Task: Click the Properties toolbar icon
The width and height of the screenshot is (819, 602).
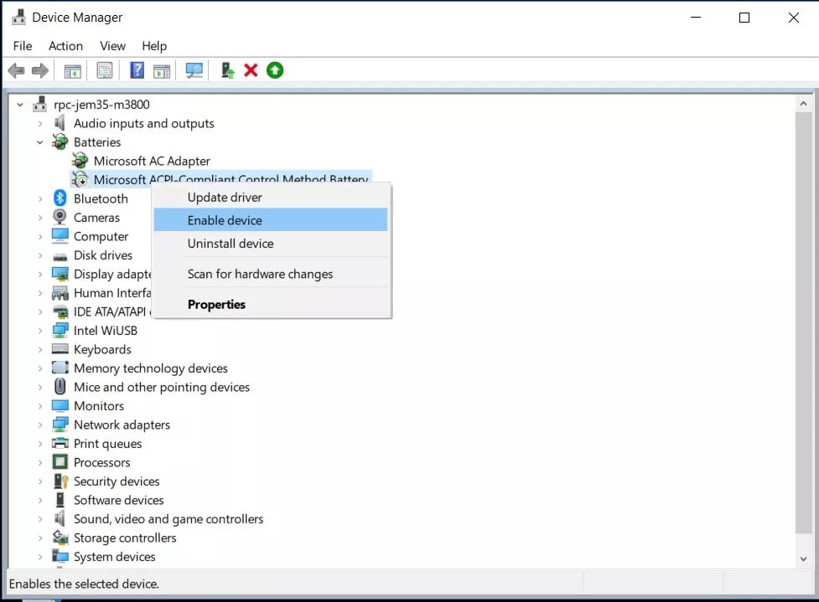Action: coord(105,70)
